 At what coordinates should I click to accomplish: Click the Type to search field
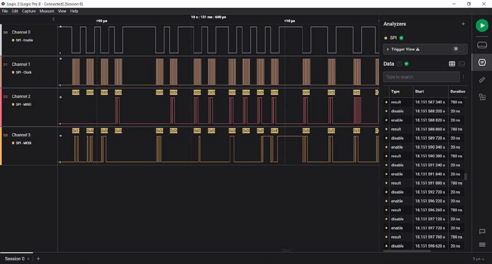(x=420, y=77)
